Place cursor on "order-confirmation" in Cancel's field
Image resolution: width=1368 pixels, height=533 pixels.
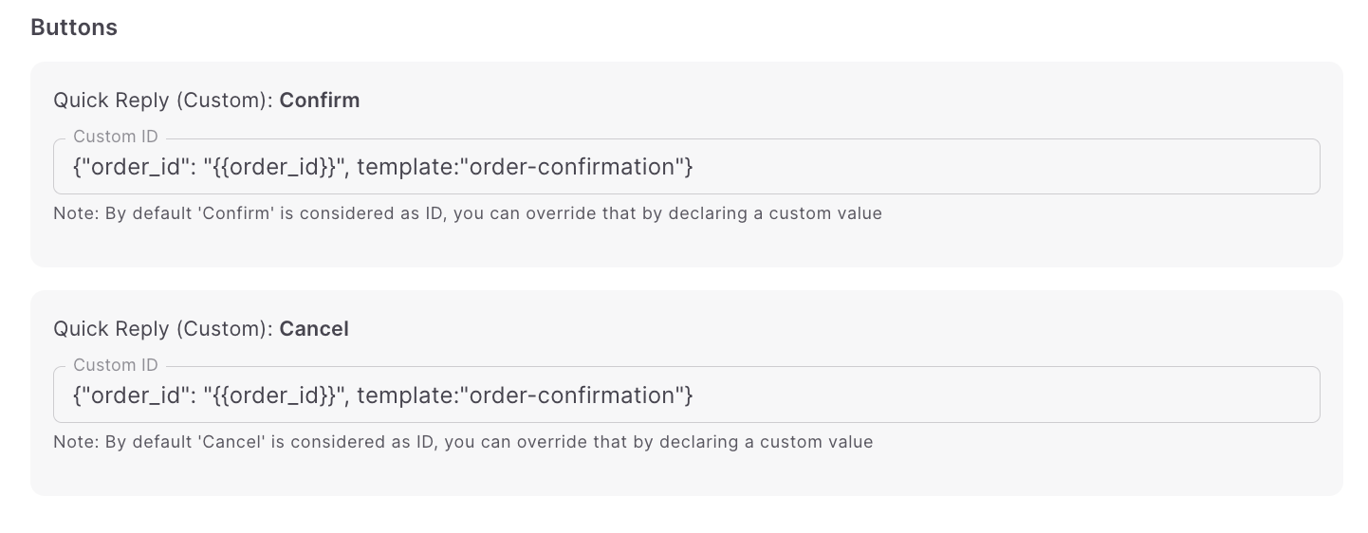tap(571, 395)
